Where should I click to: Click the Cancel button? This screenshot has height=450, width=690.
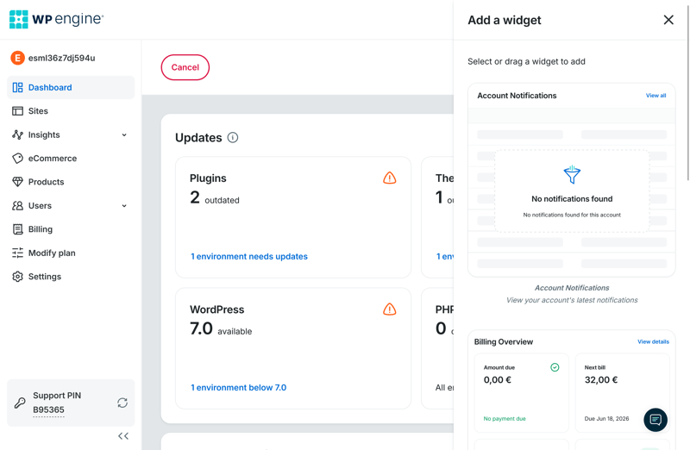tap(185, 67)
